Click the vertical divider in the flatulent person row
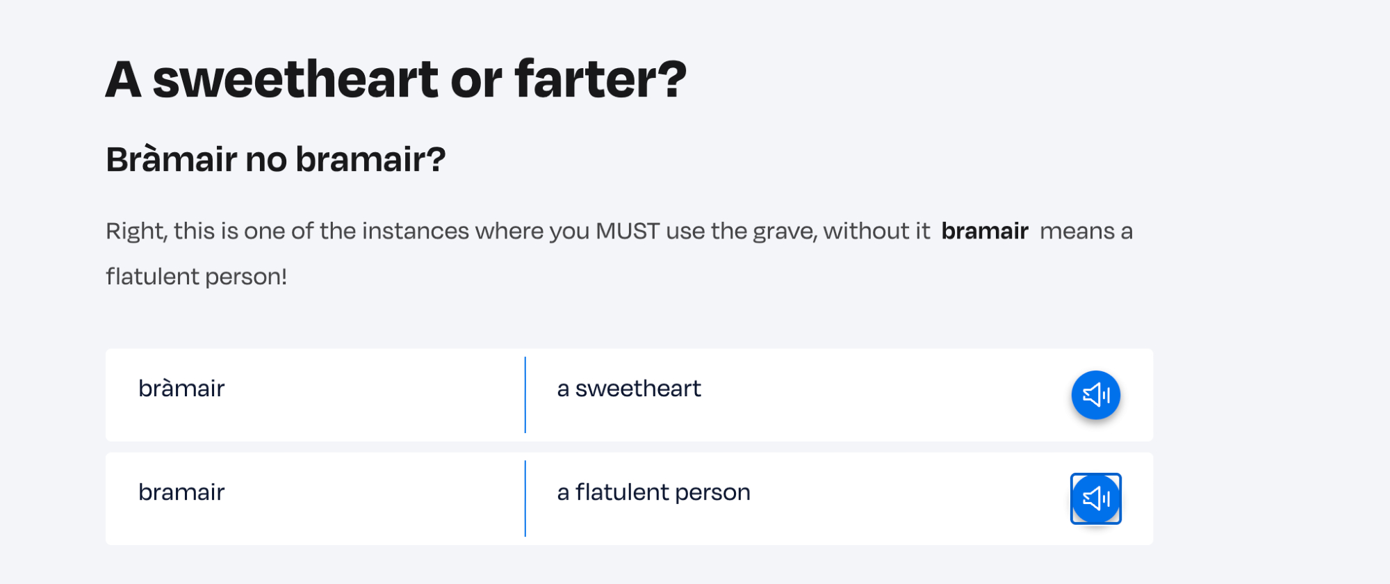This screenshot has height=584, width=1390. 525,498
